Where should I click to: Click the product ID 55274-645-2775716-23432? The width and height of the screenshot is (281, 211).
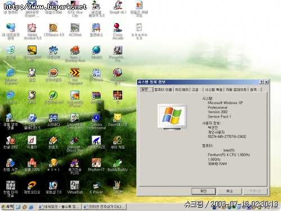[x=227, y=137]
